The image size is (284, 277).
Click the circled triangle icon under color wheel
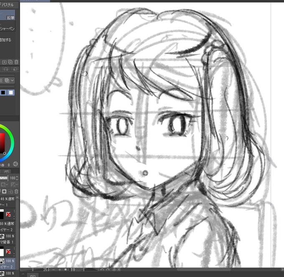15,164
